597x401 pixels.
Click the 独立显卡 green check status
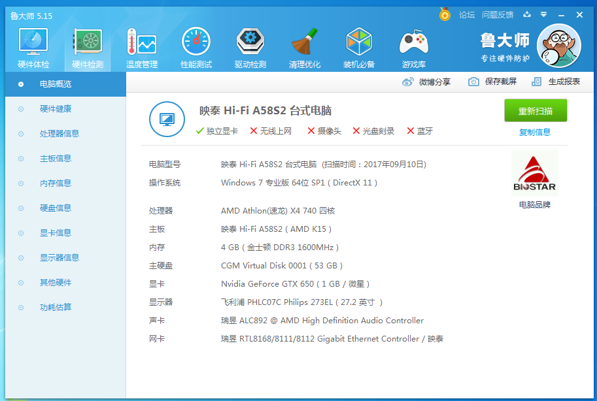(216, 131)
